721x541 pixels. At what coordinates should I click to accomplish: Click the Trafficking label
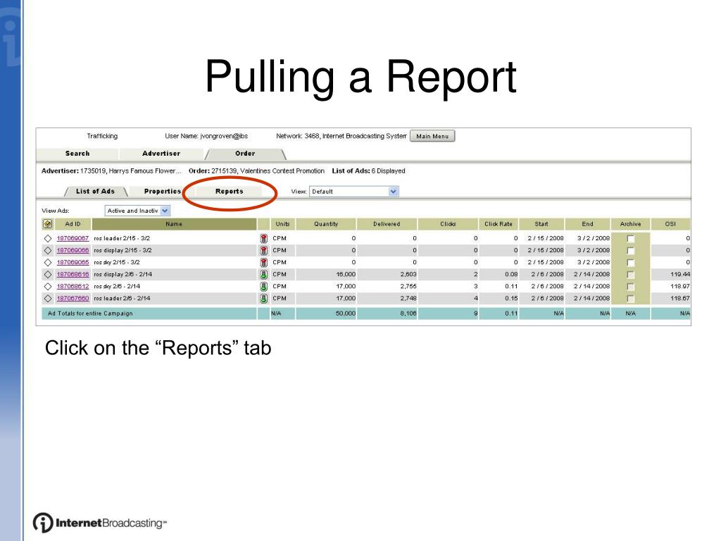[x=102, y=136]
